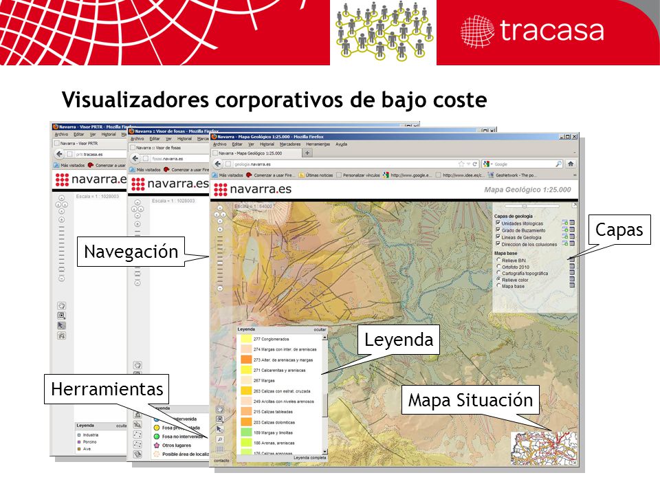
Task: Collapse the layers panel with corner icon
Action: pyautogui.click(x=574, y=205)
